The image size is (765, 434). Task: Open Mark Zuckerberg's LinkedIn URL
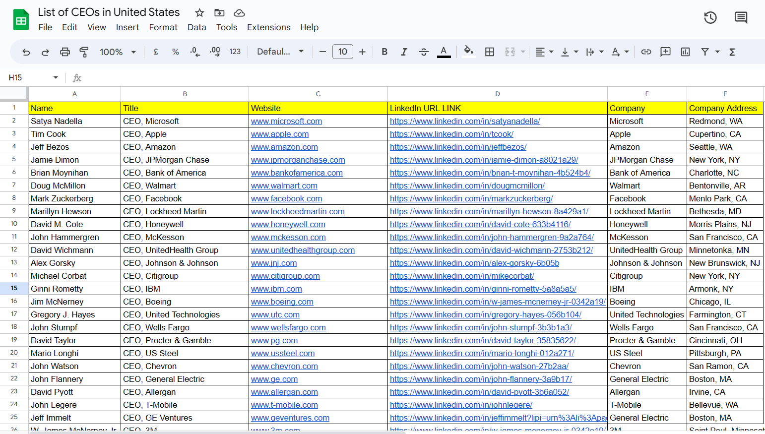(471, 198)
